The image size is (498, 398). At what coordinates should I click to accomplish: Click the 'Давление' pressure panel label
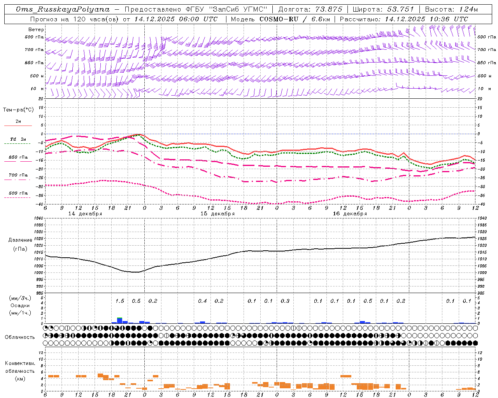coord(20,240)
